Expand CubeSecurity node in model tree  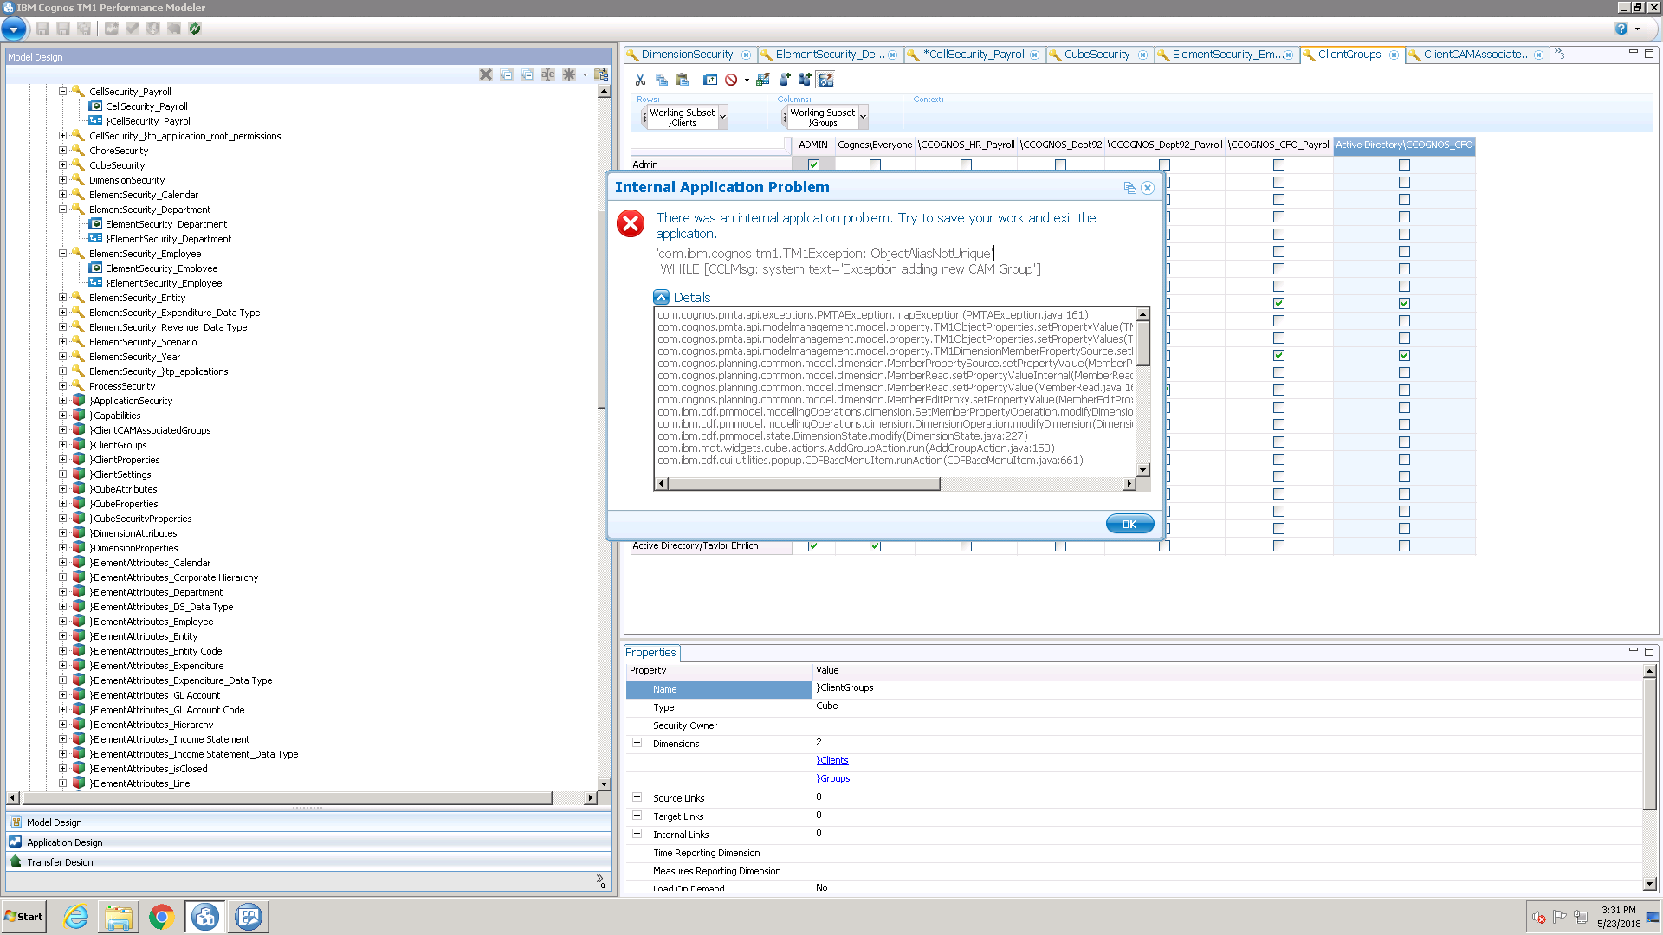pos(62,164)
